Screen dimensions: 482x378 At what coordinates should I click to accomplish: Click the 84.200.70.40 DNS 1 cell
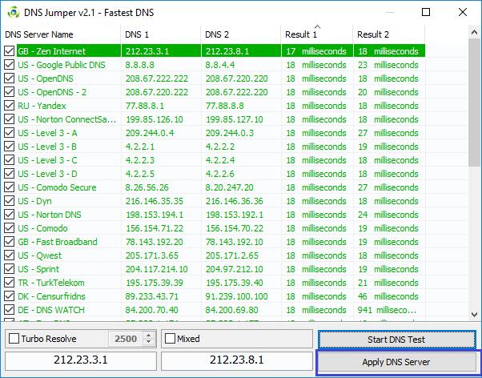[152, 310]
